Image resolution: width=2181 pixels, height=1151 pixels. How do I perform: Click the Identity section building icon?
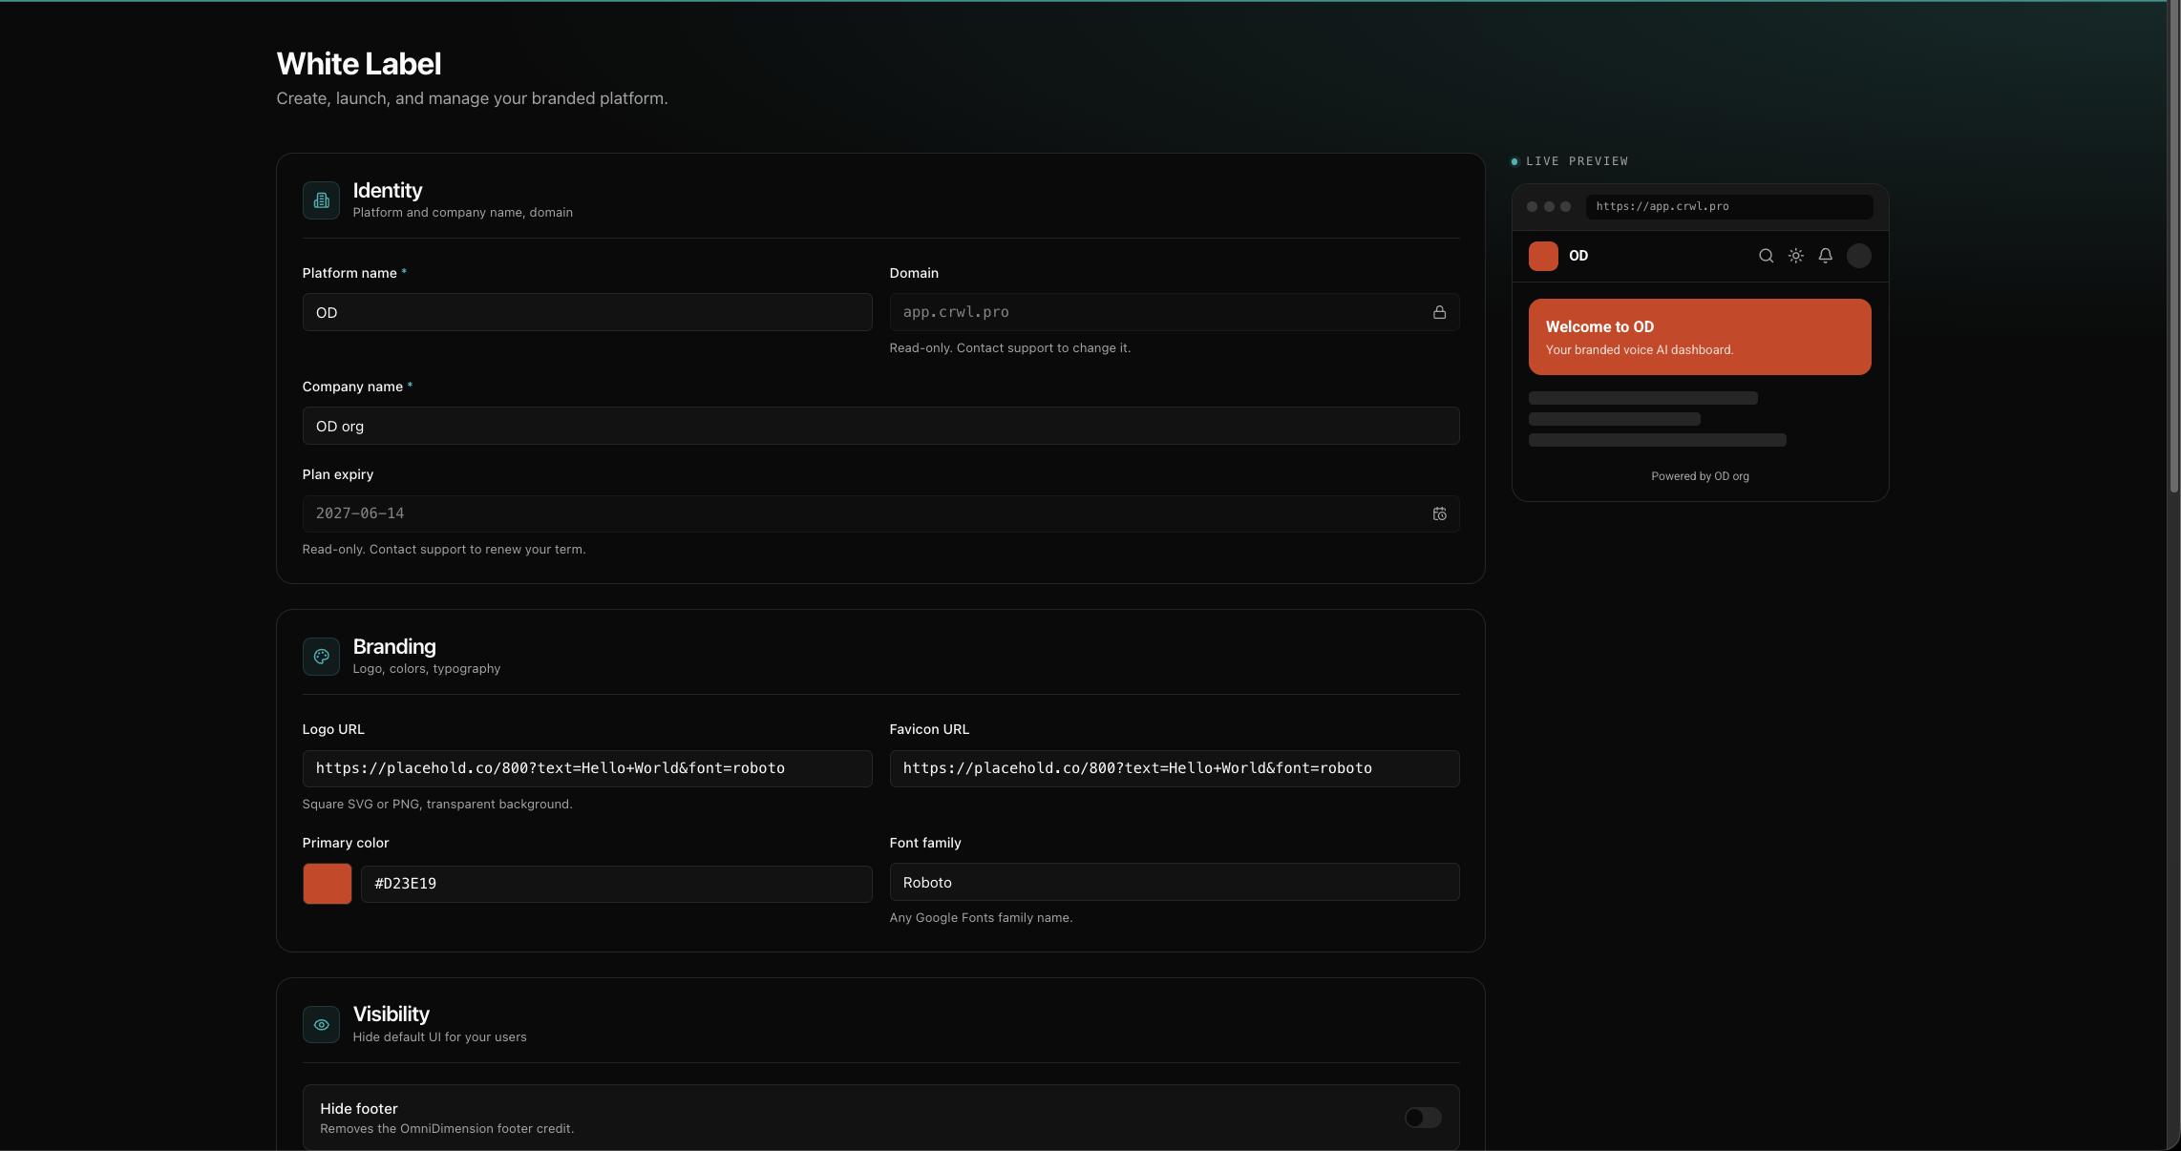click(x=321, y=200)
